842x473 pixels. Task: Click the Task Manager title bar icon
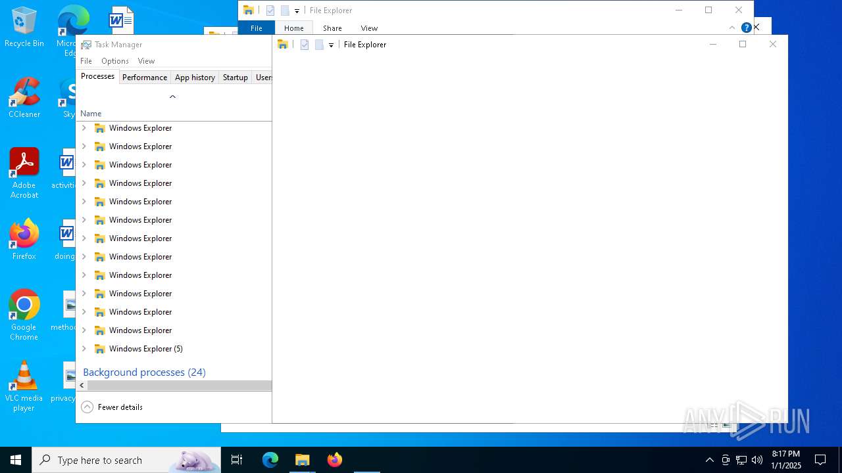click(86, 45)
